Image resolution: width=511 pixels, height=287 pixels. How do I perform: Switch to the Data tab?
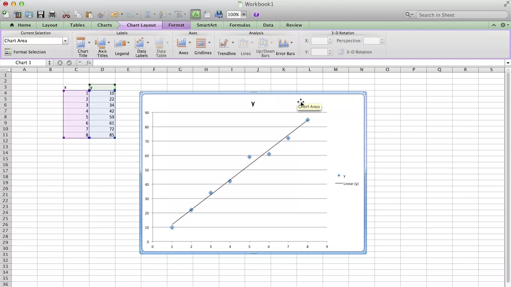268,25
